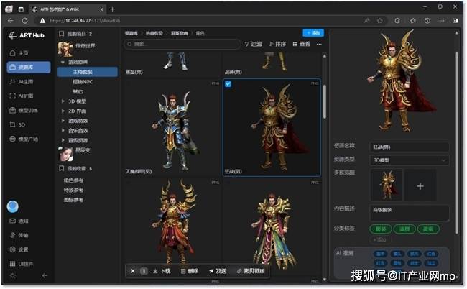Open 传输 transfers in the sidebar

19,235
